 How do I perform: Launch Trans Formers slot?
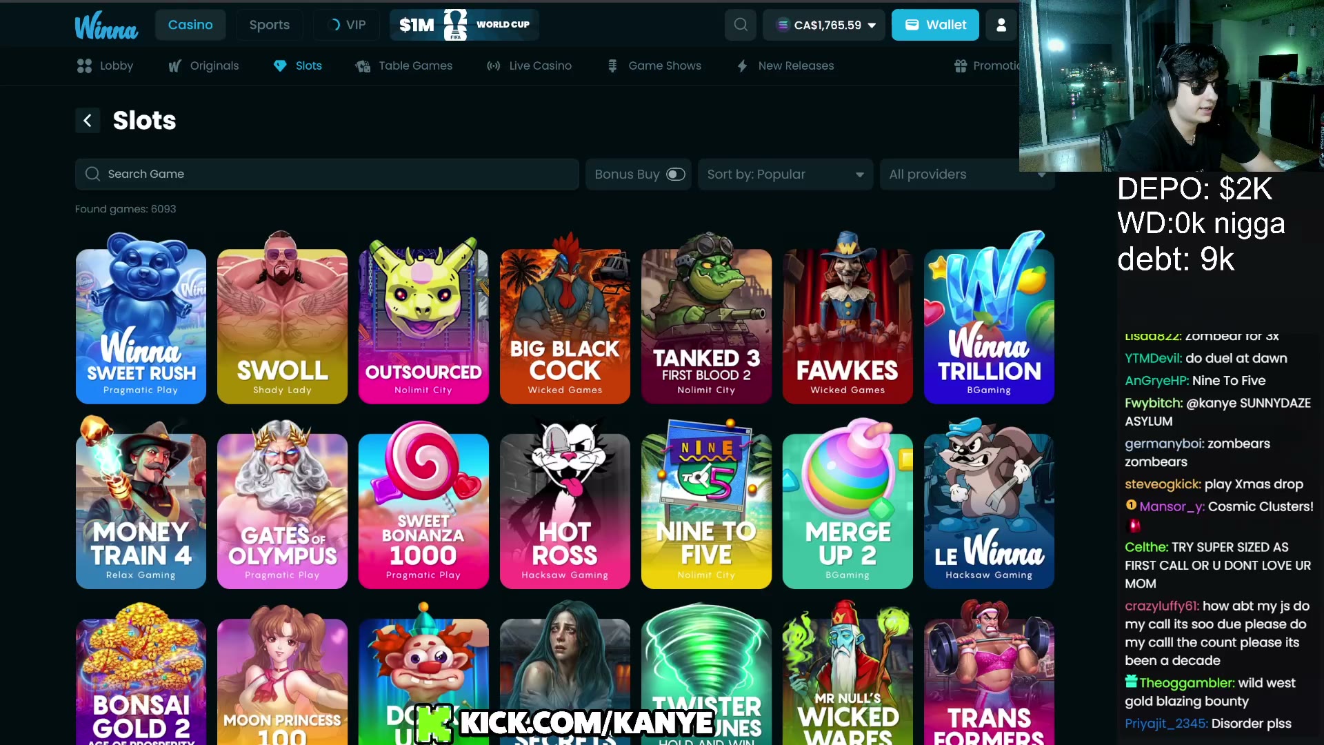tap(989, 673)
